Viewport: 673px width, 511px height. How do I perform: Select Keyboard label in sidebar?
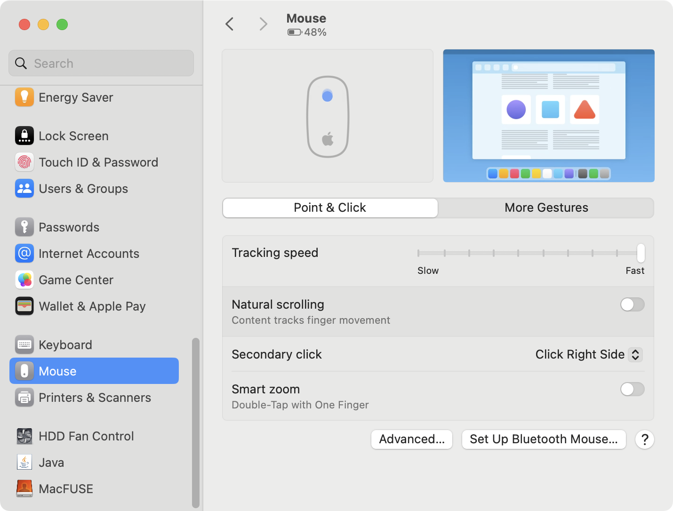(x=65, y=345)
